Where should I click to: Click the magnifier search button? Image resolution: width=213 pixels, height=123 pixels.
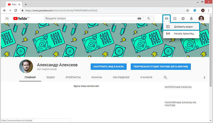(x=149, y=18)
